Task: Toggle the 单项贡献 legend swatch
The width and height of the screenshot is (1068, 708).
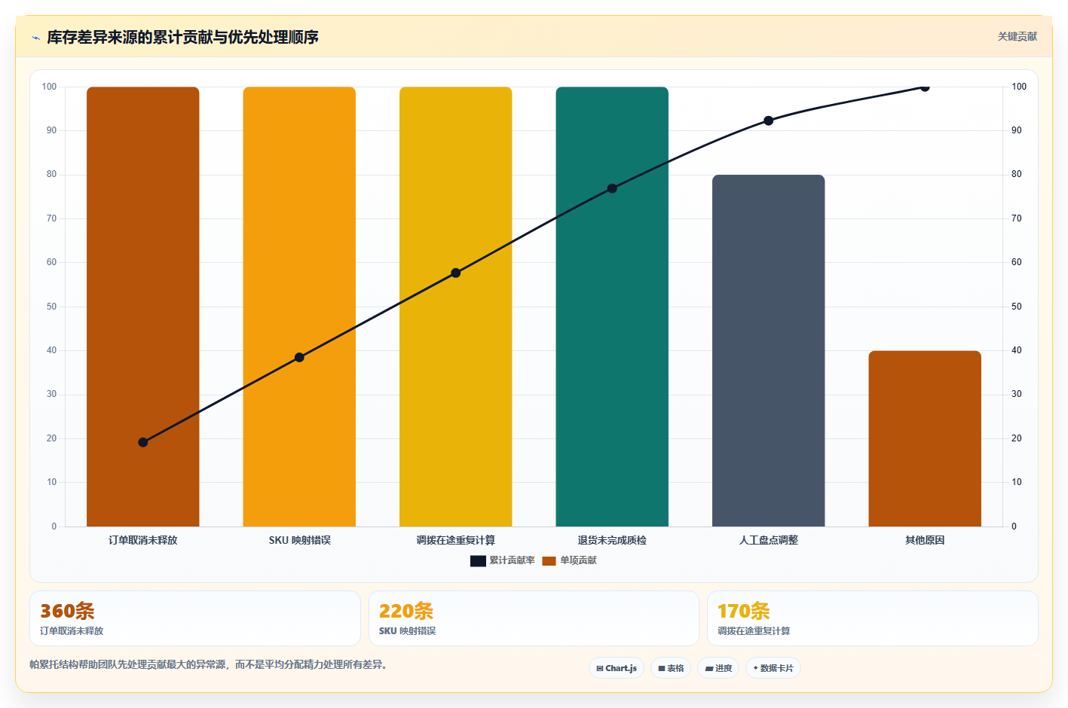Action: 549,560
